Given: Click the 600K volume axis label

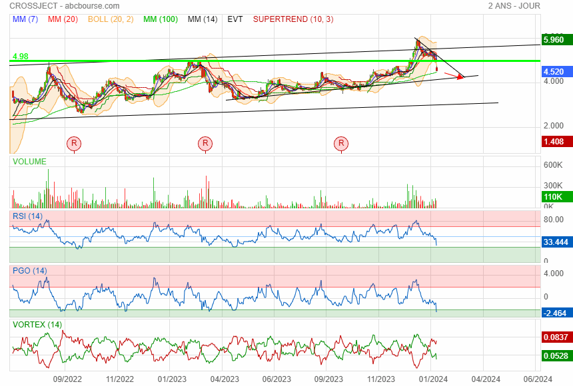Looking at the screenshot, I should (x=553, y=165).
